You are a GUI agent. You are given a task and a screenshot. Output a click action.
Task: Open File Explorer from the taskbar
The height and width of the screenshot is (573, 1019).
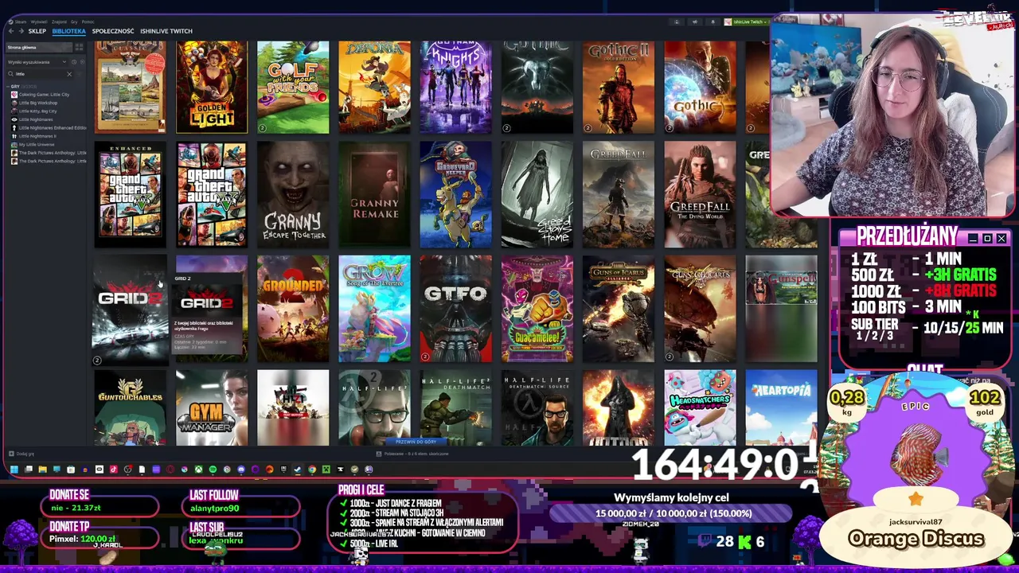pyautogui.click(x=43, y=470)
